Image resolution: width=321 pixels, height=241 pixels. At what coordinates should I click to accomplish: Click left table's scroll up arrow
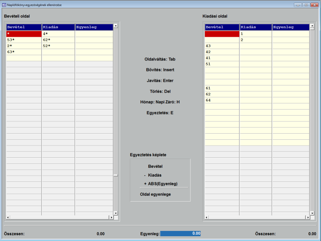(x=116, y=26)
